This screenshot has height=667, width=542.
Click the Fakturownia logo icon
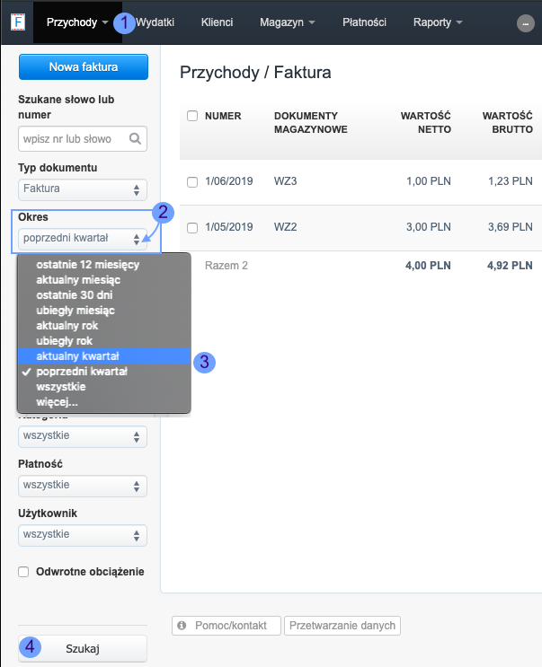click(17, 22)
